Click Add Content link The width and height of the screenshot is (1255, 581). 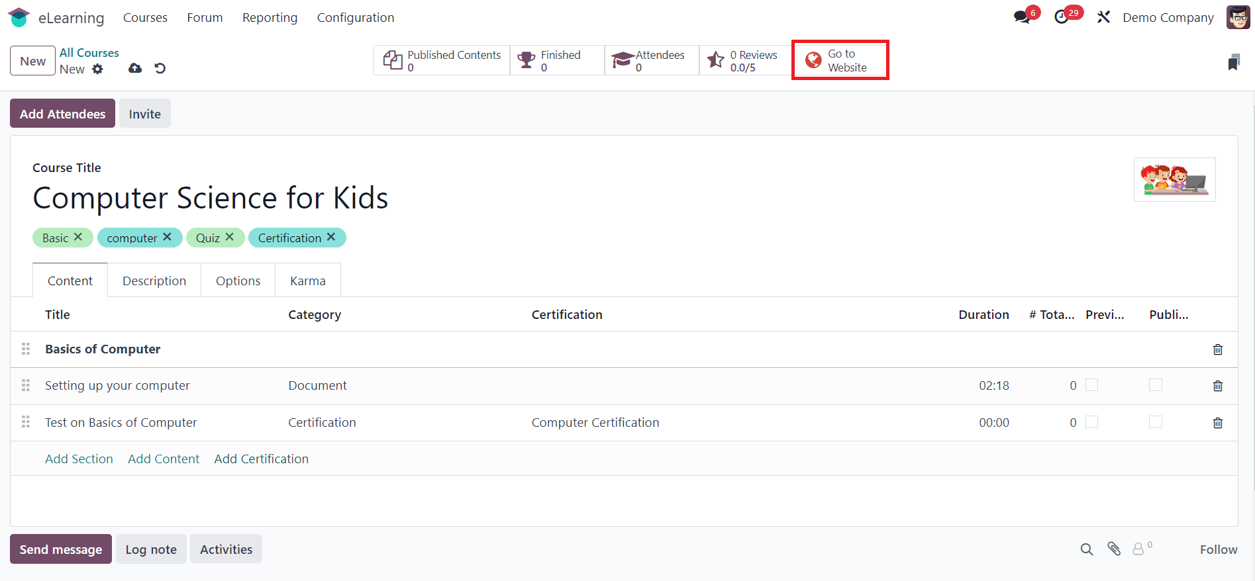click(164, 459)
